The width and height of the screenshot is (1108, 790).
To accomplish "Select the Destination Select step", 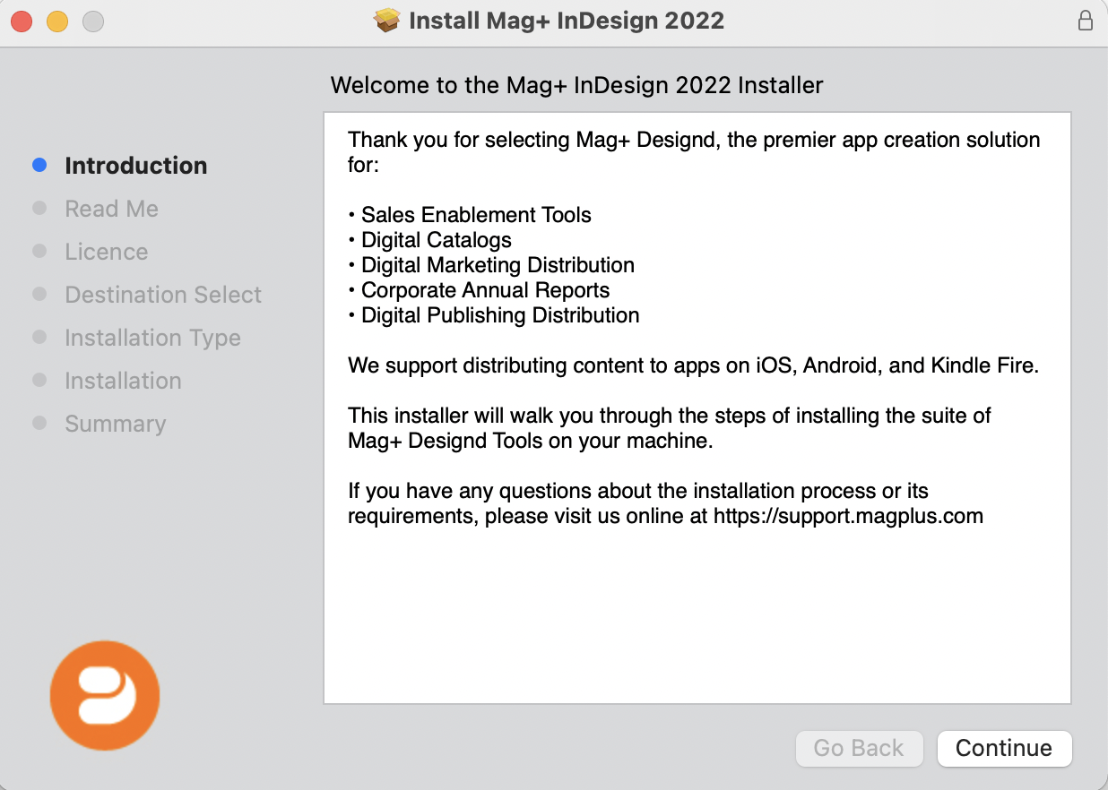I will click(163, 295).
